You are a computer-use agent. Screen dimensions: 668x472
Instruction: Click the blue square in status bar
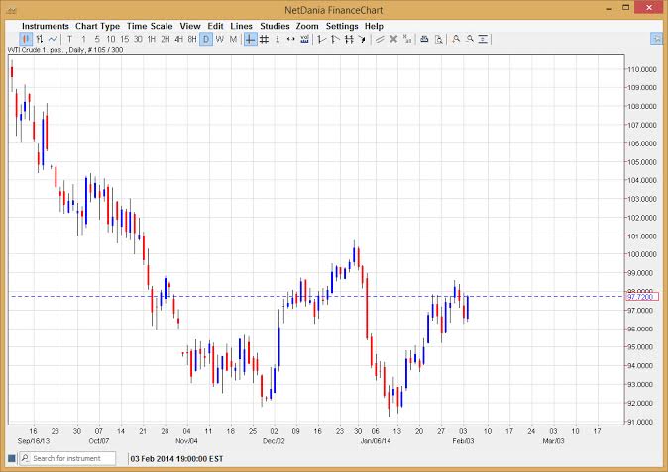(12, 459)
